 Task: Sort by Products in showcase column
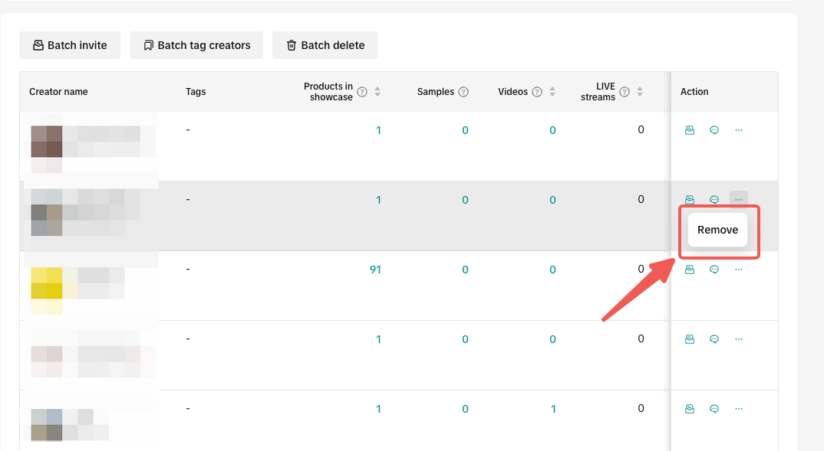tap(377, 92)
